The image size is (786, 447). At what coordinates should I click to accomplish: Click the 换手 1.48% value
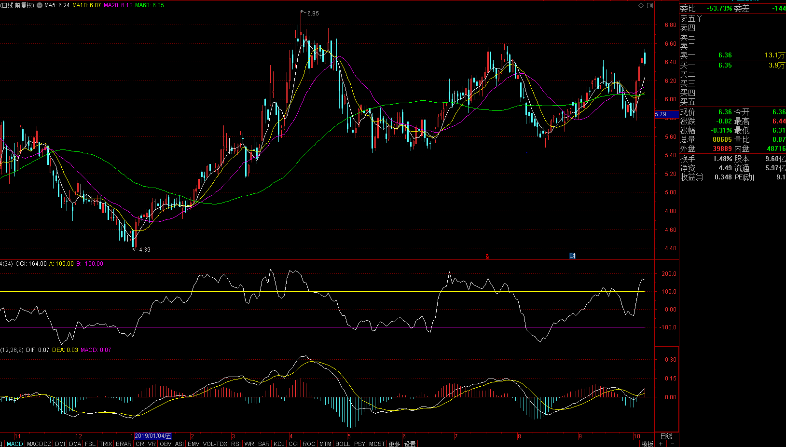click(723, 159)
